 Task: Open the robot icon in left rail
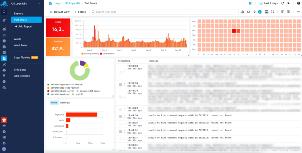click(x=4, y=70)
